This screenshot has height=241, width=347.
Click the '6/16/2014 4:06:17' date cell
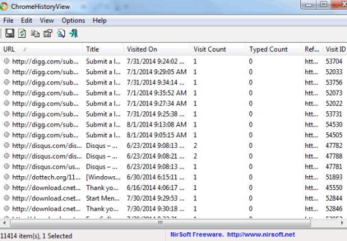coord(155,188)
